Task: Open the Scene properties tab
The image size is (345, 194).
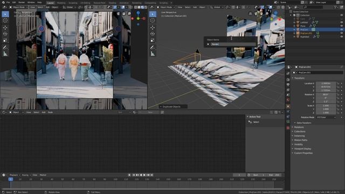Action: click(288, 95)
